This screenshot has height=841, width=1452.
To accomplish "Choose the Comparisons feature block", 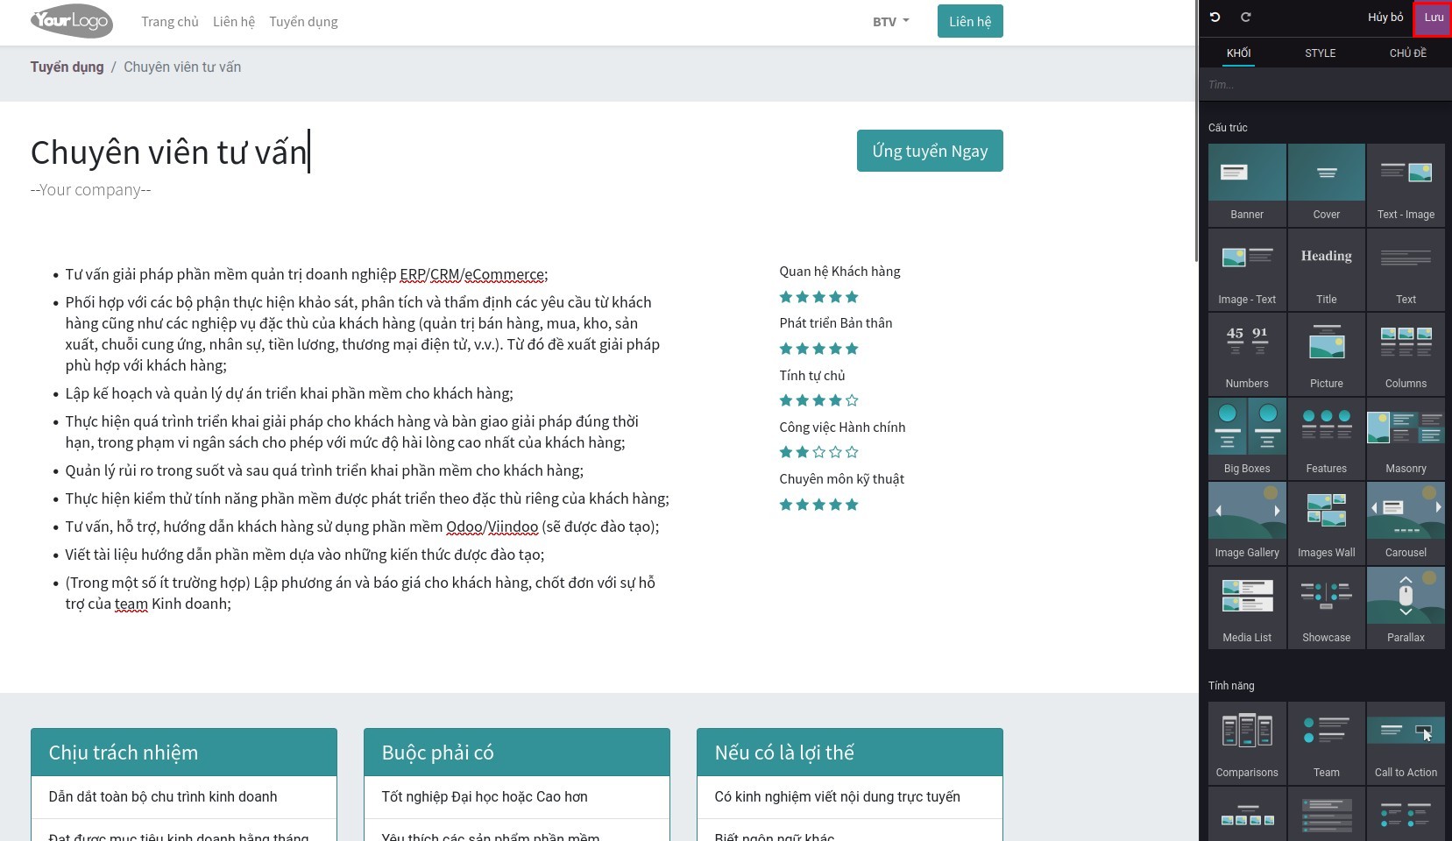I will coord(1246,741).
